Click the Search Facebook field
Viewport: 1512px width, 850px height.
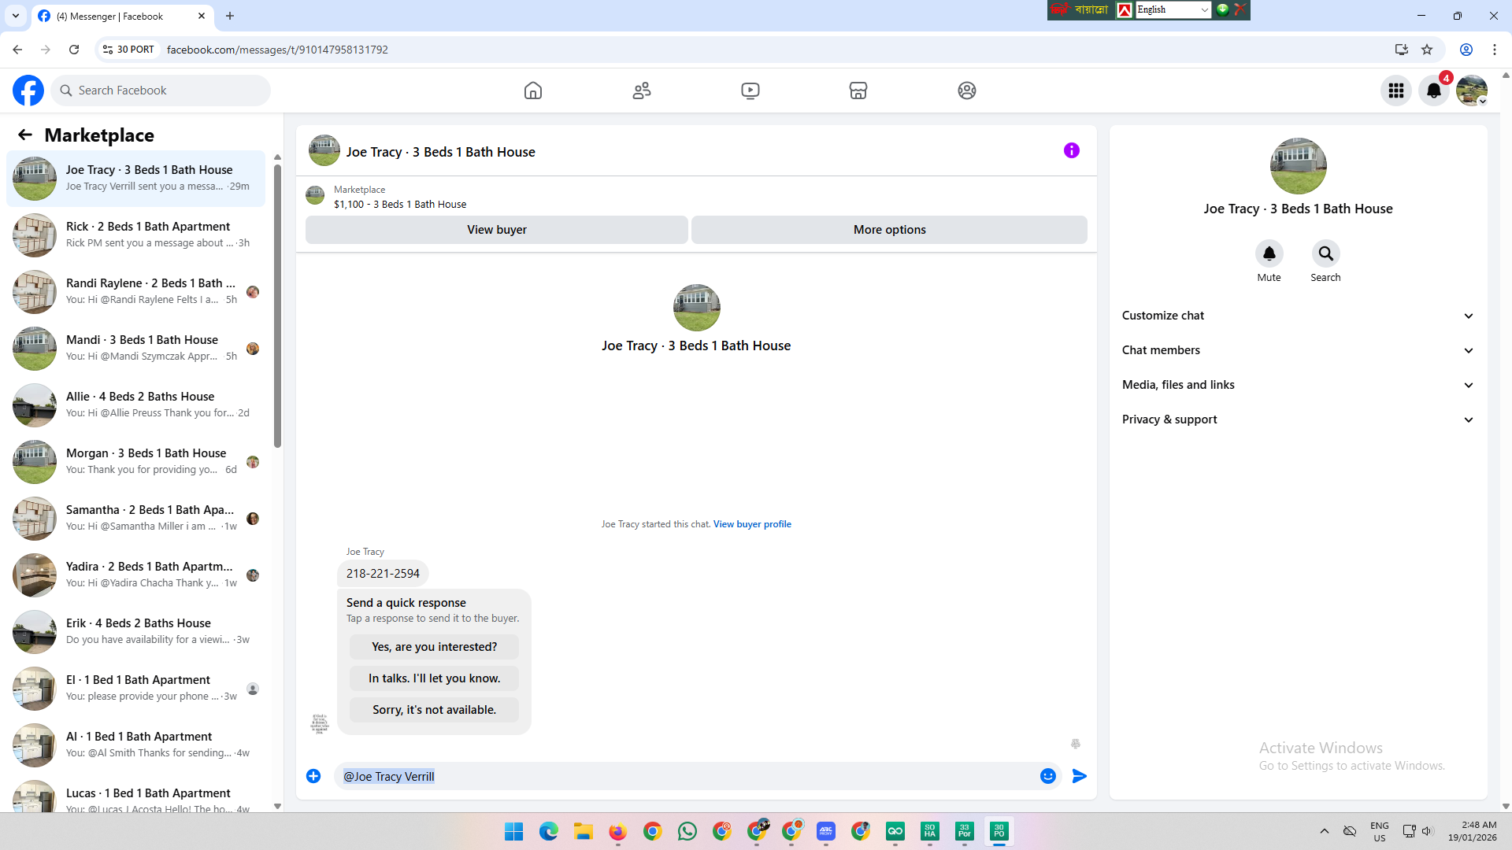pyautogui.click(x=161, y=91)
